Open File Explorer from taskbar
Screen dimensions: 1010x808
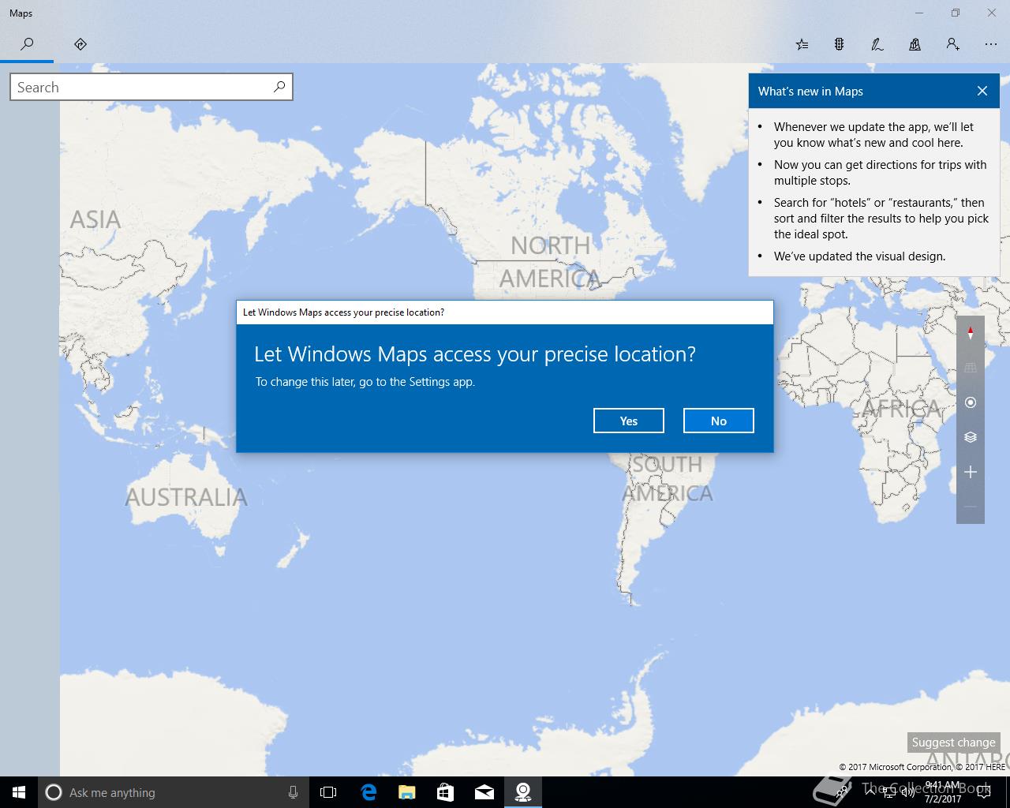407,792
